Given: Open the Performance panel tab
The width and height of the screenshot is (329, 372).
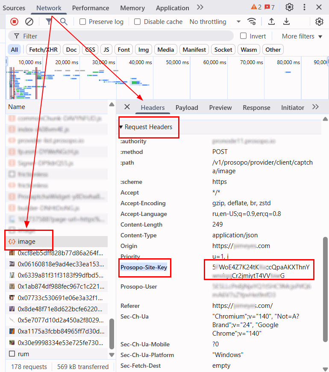Looking at the screenshot, I should click(91, 8).
